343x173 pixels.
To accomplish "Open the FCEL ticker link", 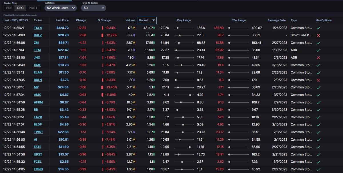I will pyautogui.click(x=38, y=162).
